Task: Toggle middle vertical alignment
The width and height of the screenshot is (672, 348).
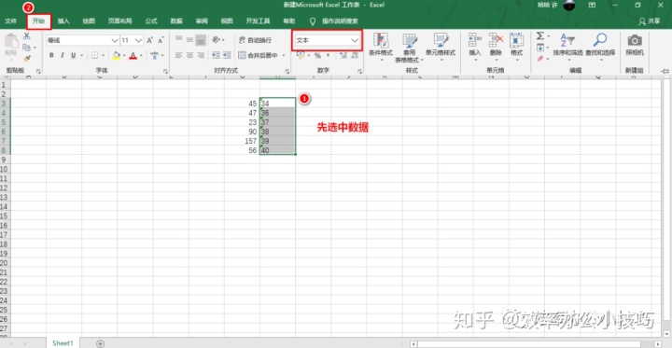Action: click(x=189, y=40)
